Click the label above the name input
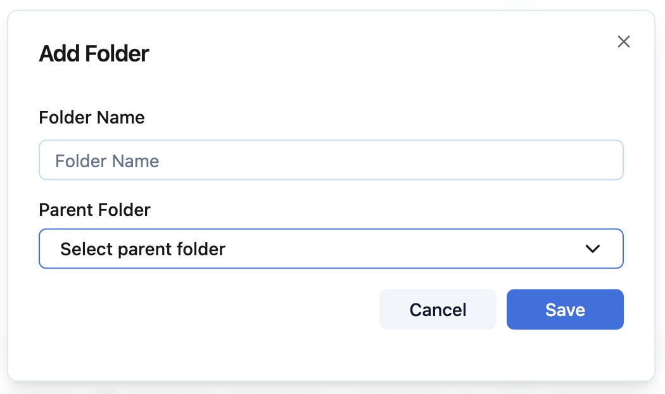665x394 pixels. 92,118
